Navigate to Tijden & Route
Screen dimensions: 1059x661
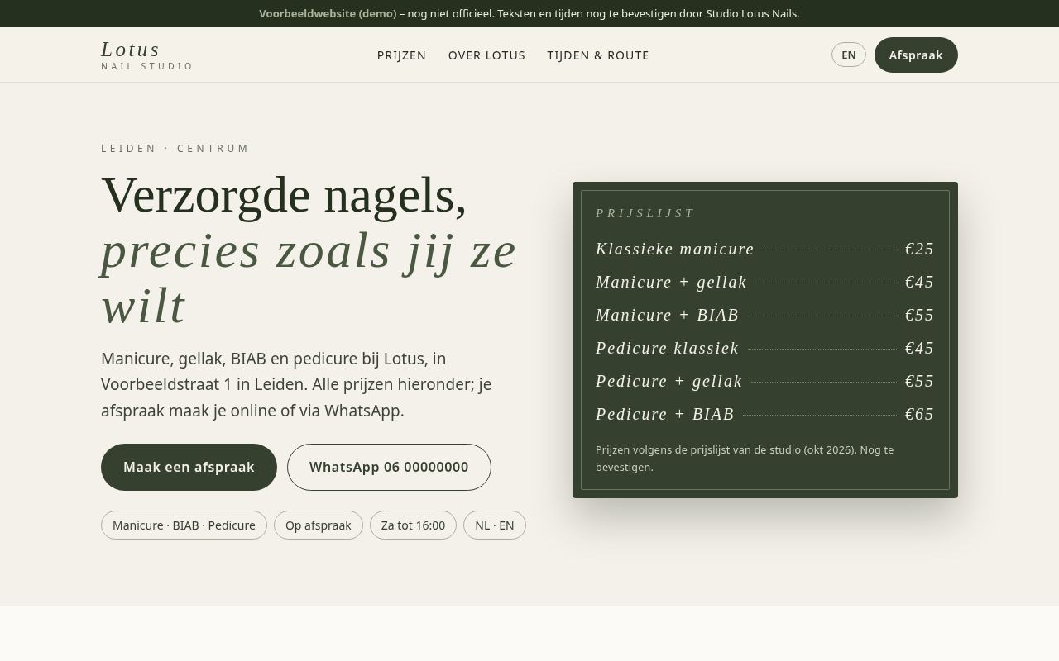(x=598, y=55)
